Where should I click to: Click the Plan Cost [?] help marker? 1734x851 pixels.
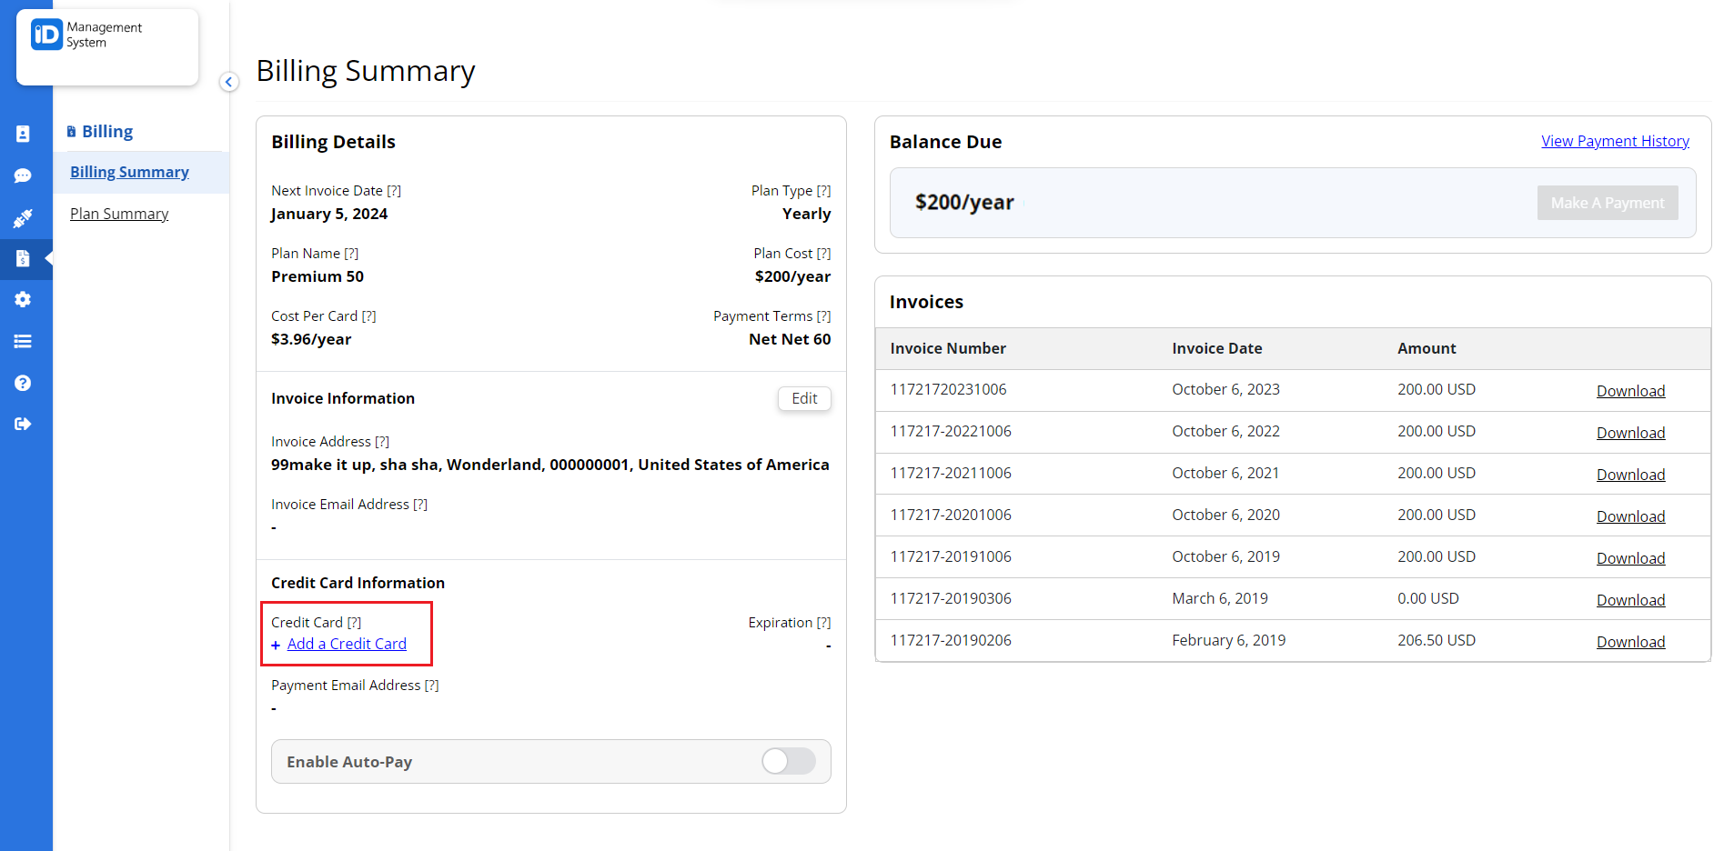823,254
